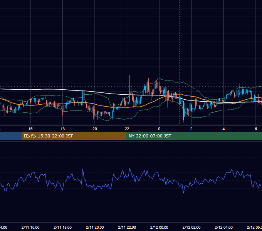Image resolution: width=262 pixels, height=231 pixels.
Task: Click the 4 hour axis label
Action: (223, 129)
